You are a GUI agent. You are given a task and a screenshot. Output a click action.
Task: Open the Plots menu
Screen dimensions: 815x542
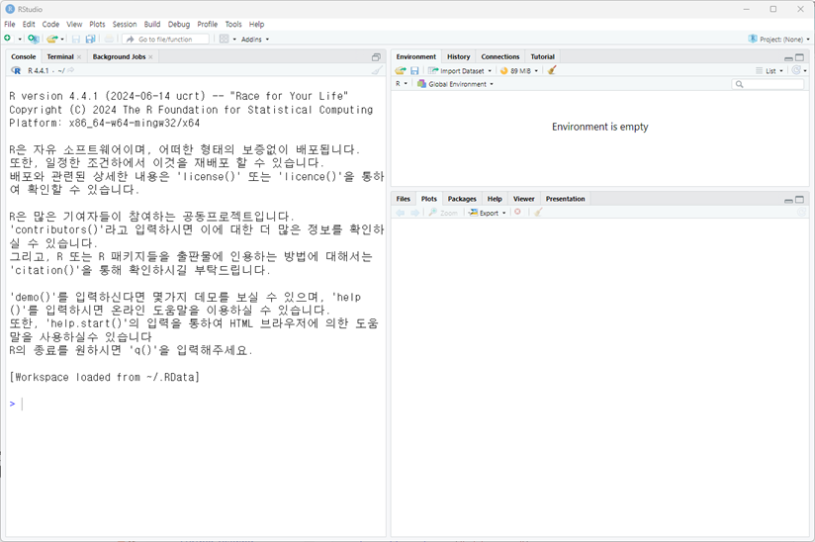pos(97,24)
